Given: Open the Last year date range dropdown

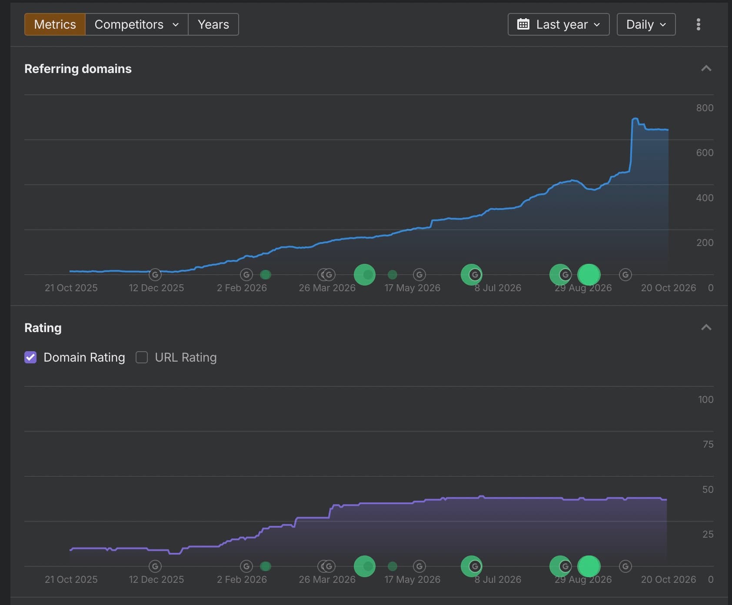Looking at the screenshot, I should click(559, 24).
